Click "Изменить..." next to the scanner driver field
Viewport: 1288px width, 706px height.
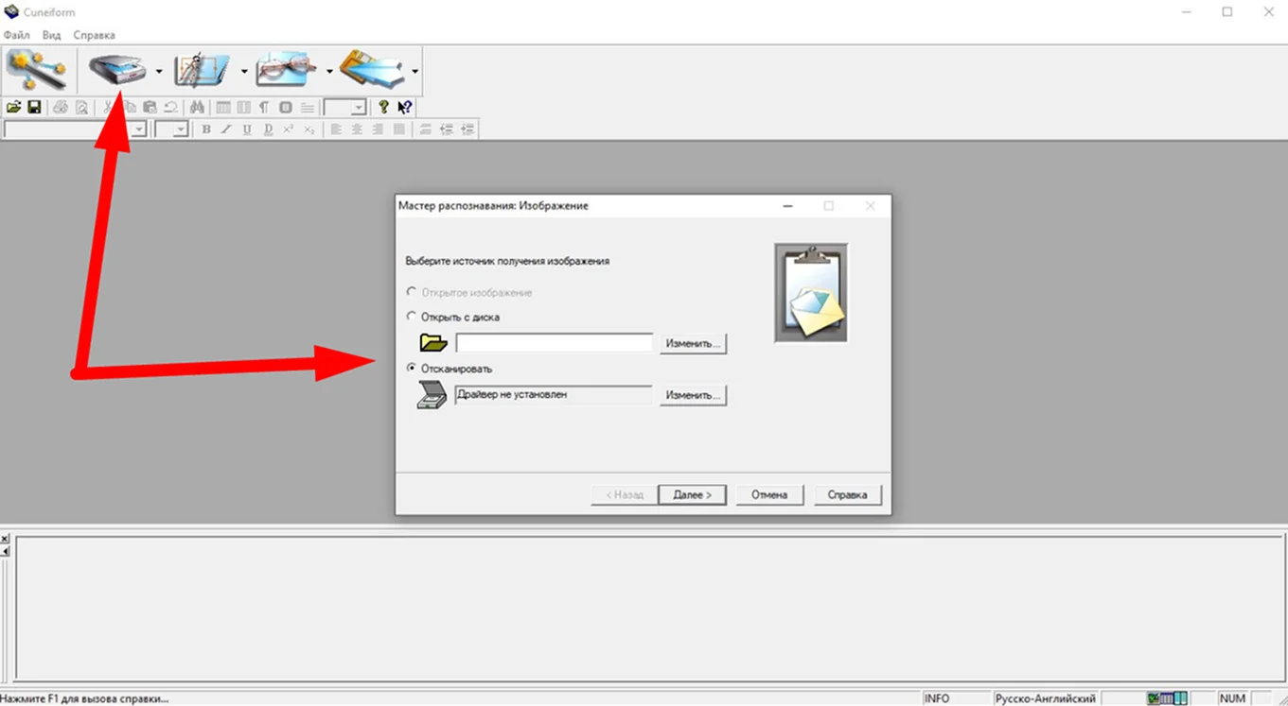pos(693,395)
